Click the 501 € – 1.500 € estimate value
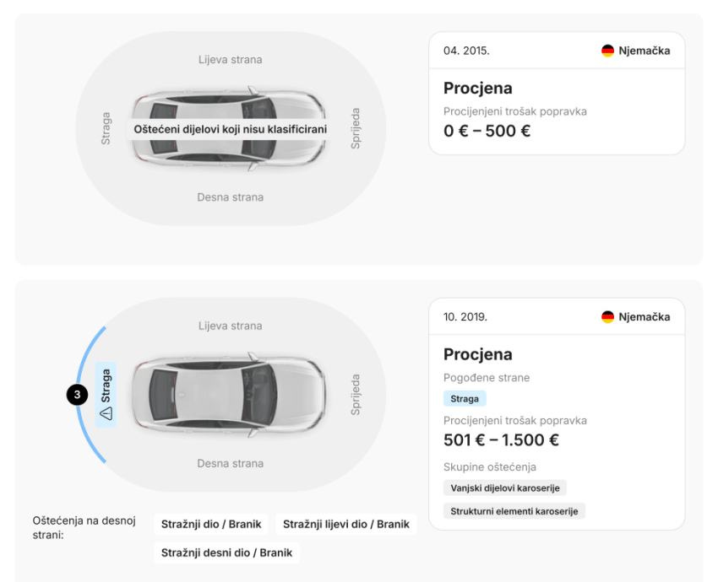Screen dimensions: 718x582 click(501, 440)
